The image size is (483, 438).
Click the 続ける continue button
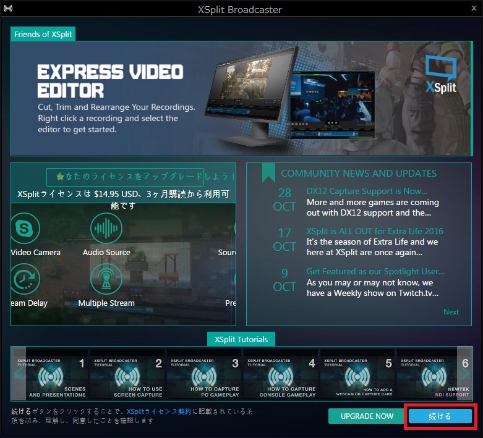(440, 416)
